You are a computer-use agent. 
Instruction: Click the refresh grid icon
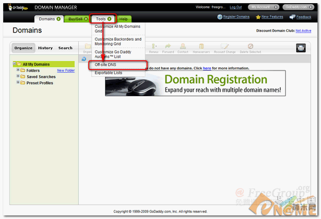coord(84,59)
